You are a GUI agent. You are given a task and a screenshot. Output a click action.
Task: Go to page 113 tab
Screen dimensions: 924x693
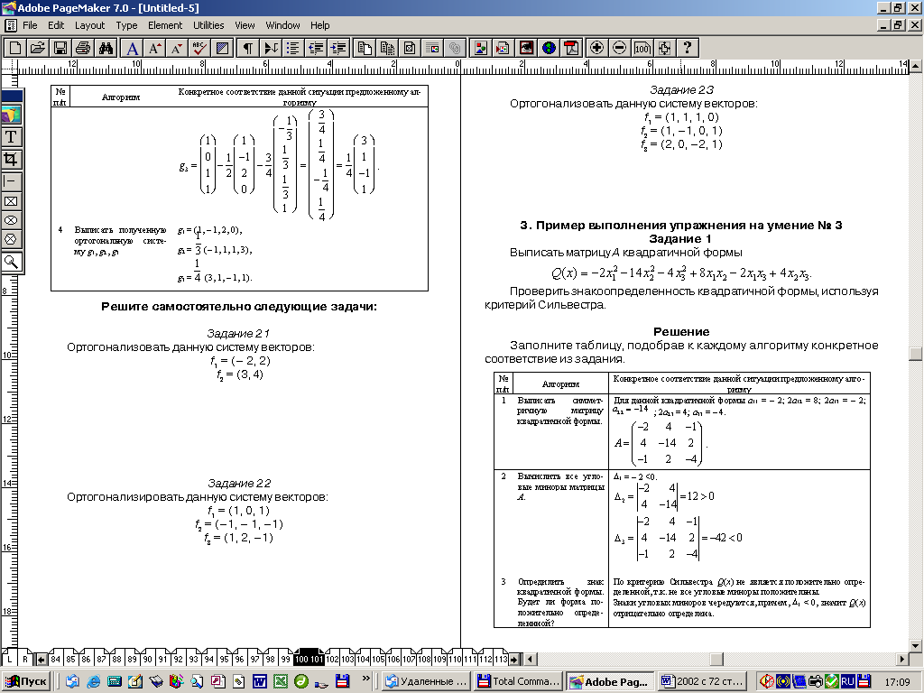[x=501, y=659]
